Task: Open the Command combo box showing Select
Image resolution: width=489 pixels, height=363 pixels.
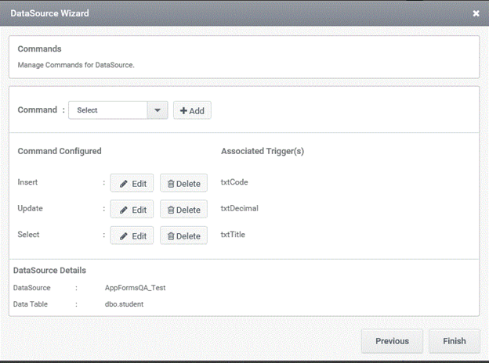Action: pyautogui.click(x=118, y=110)
